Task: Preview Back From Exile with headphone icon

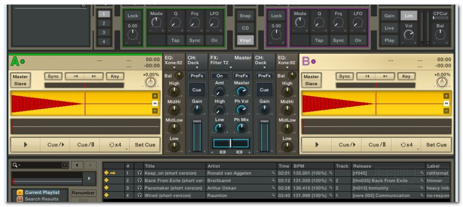Action: tap(139, 181)
